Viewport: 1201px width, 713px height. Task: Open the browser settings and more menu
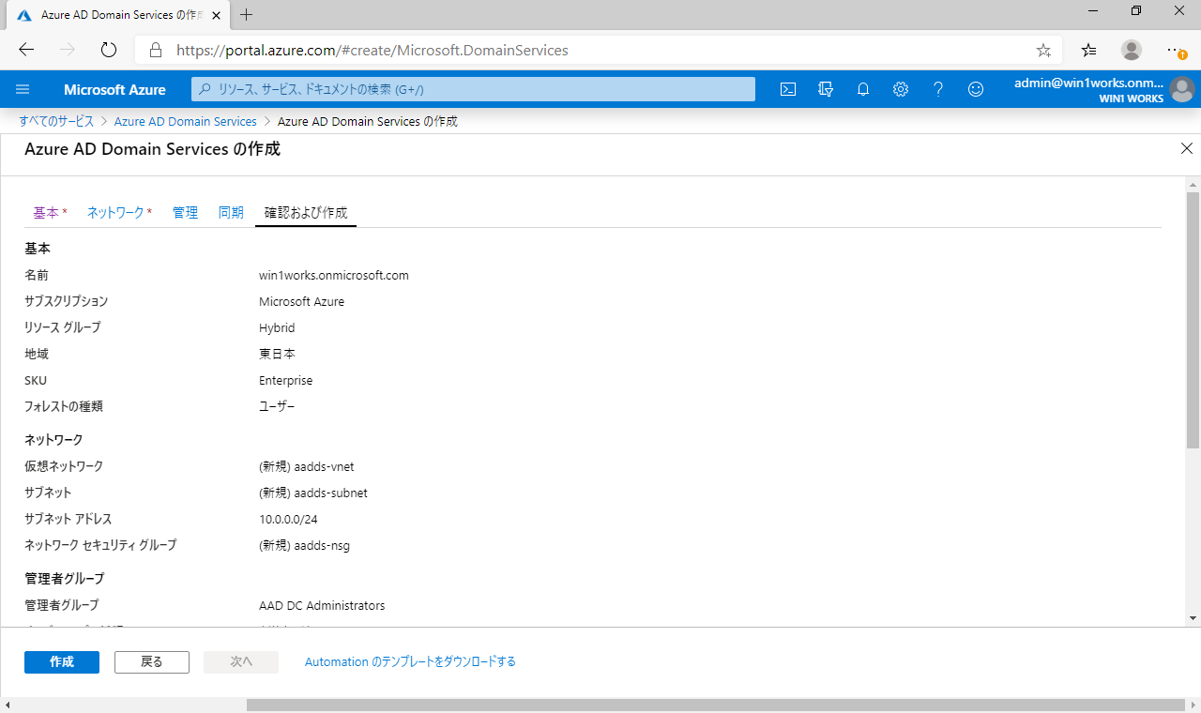[1175, 50]
